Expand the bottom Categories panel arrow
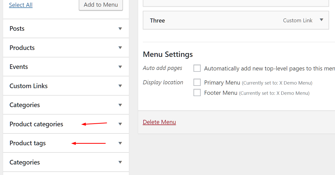The image size is (335, 175). pos(120,162)
